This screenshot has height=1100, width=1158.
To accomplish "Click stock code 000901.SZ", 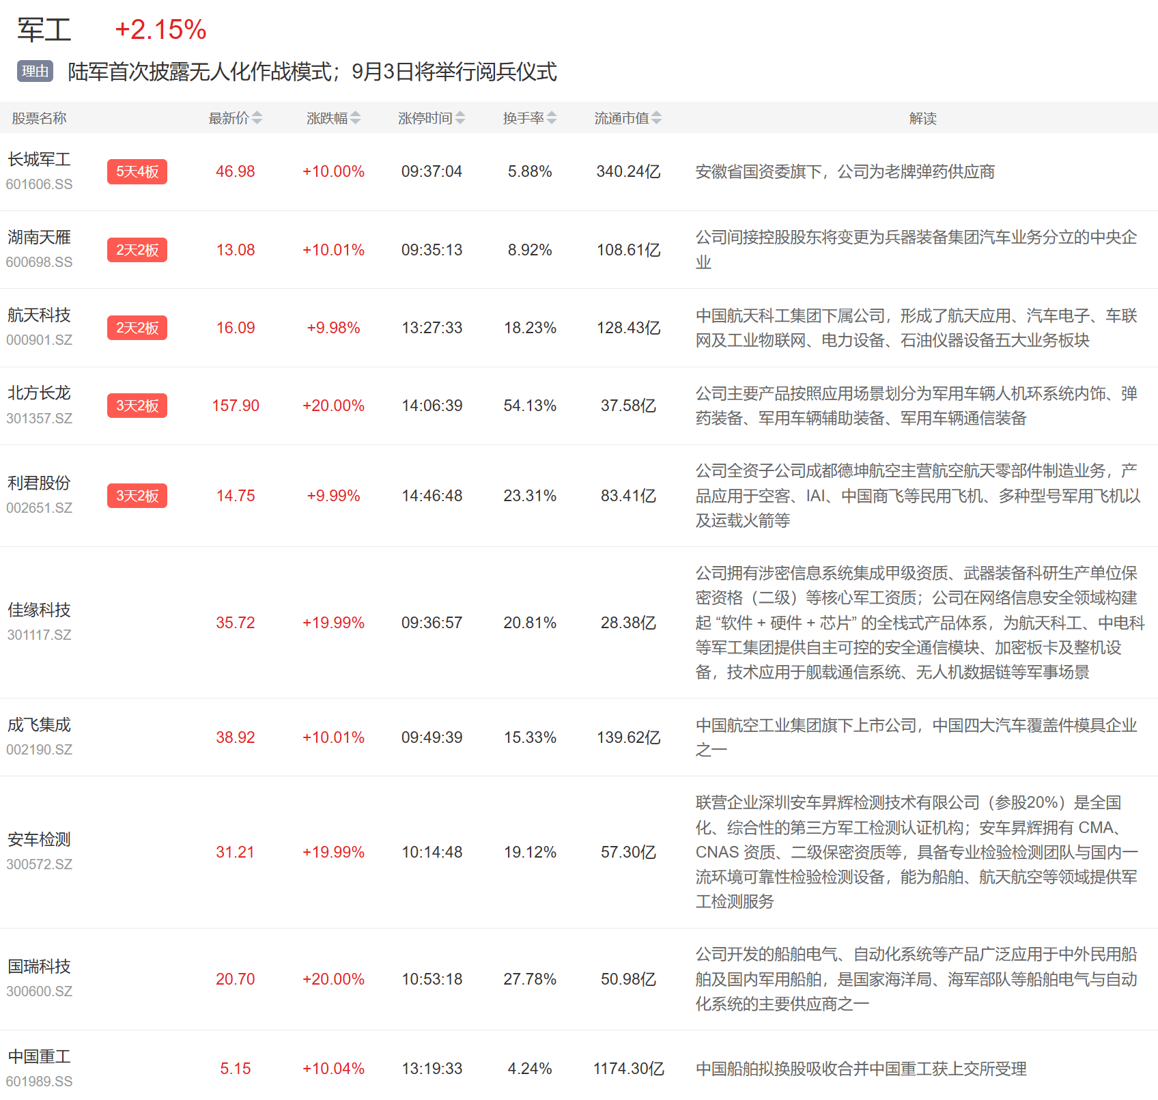I will [x=39, y=340].
